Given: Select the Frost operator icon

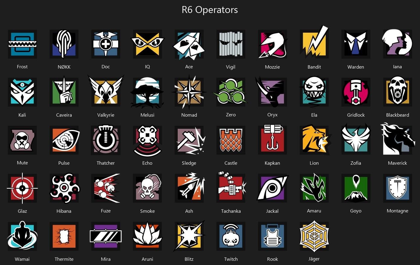Looking at the screenshot, I should pyautogui.click(x=22, y=44).
